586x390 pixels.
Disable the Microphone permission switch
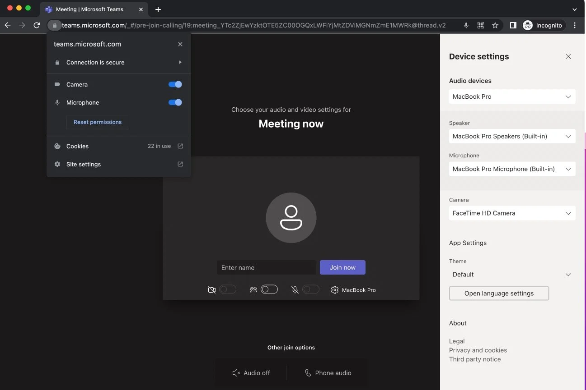pyautogui.click(x=175, y=102)
